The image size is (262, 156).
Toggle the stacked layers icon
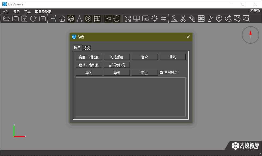(x=71, y=19)
